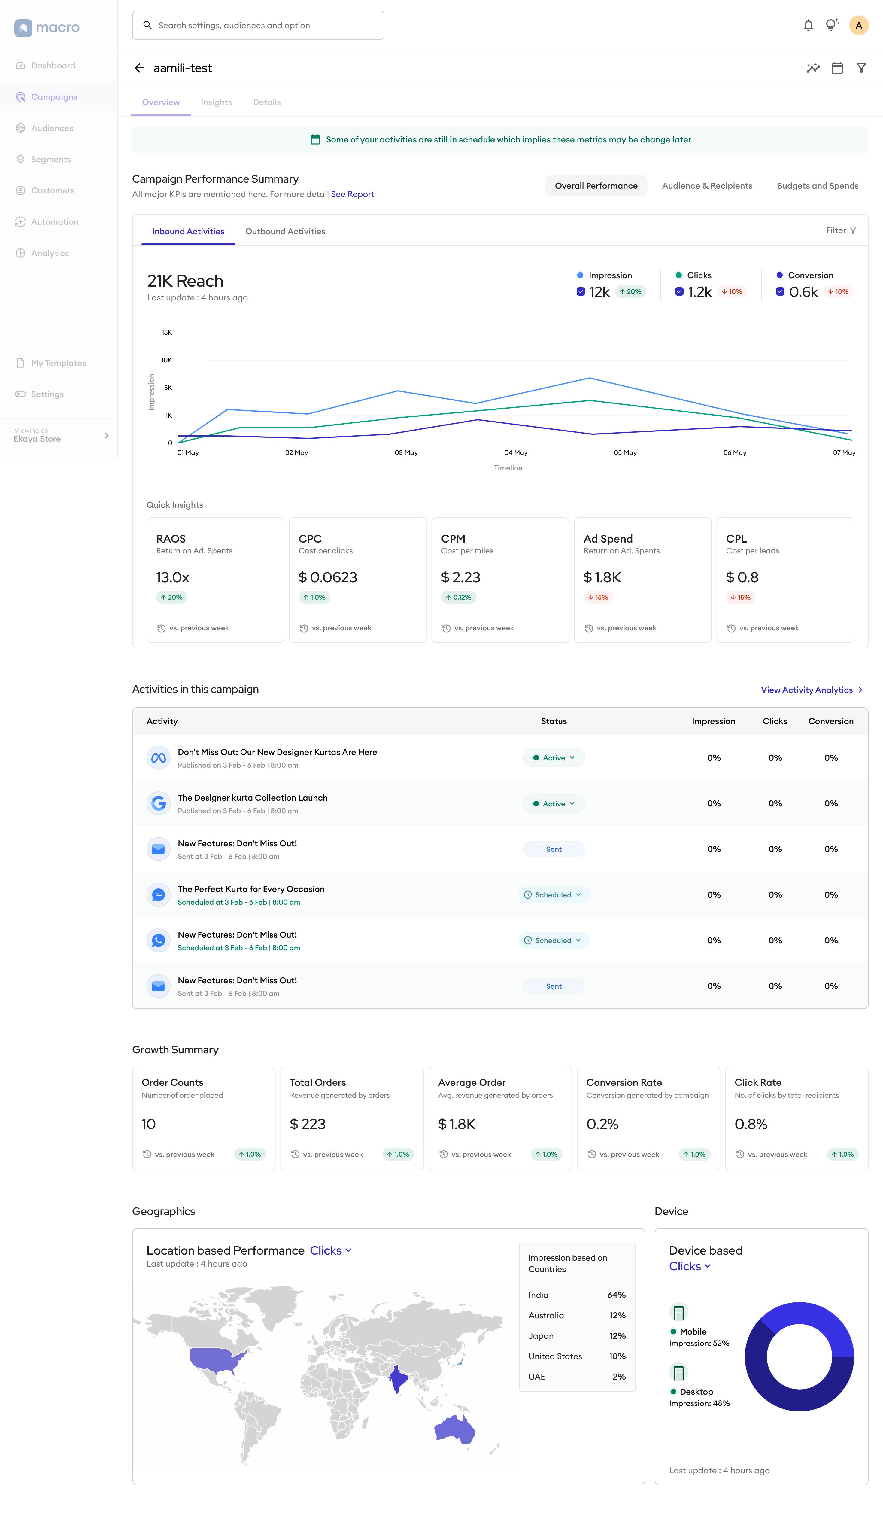883x1516 pixels.
Task: Select Overall Performance view
Action: click(596, 186)
